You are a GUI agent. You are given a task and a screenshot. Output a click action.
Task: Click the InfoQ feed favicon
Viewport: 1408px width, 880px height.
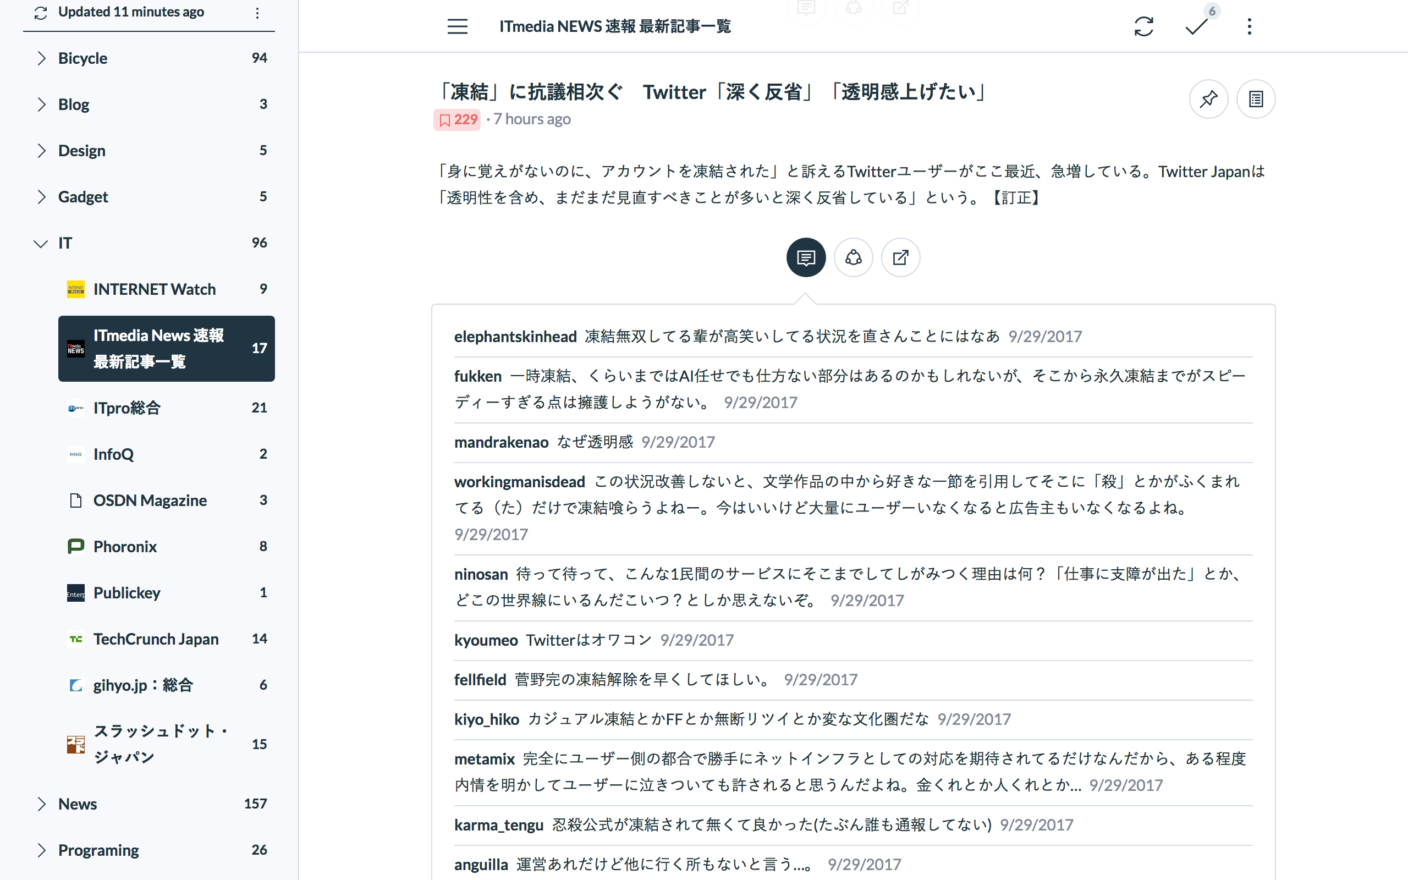coord(76,454)
